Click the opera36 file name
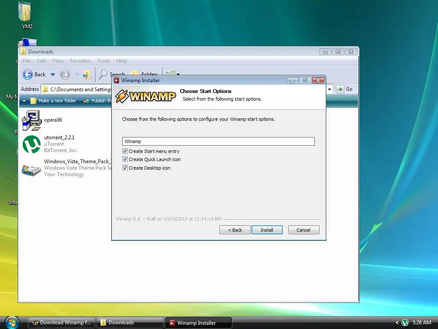This screenshot has width=438, height=329. pyautogui.click(x=53, y=120)
